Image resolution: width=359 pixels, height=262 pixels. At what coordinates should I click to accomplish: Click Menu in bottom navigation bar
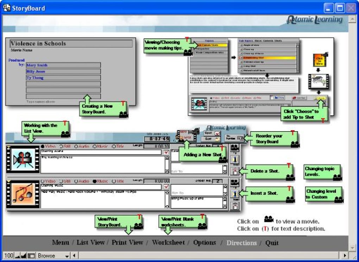(x=61, y=243)
